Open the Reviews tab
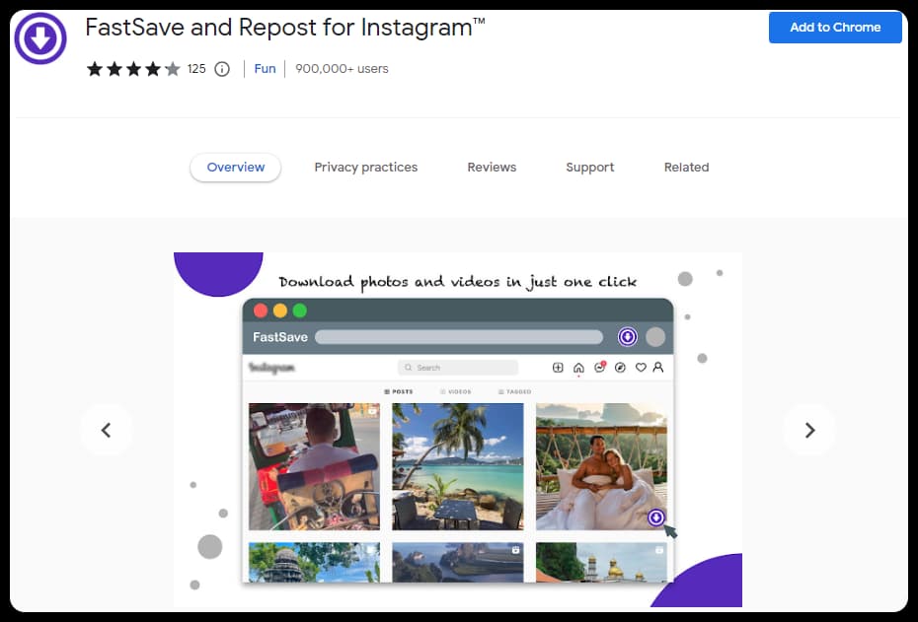Viewport: 918px width, 622px height. coord(492,168)
